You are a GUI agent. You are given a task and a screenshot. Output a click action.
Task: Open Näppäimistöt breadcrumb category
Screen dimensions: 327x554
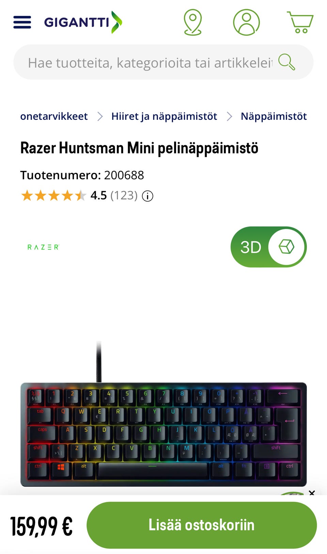pyautogui.click(x=274, y=116)
